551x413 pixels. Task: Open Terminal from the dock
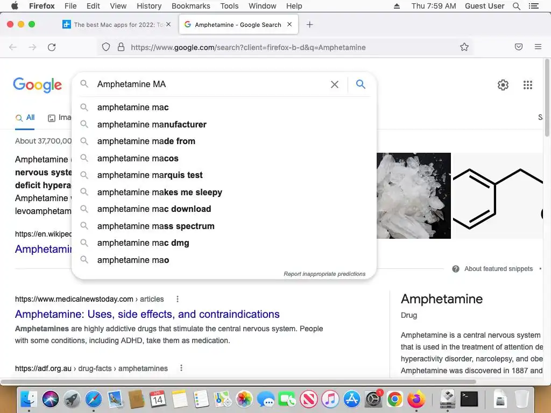[x=469, y=400]
